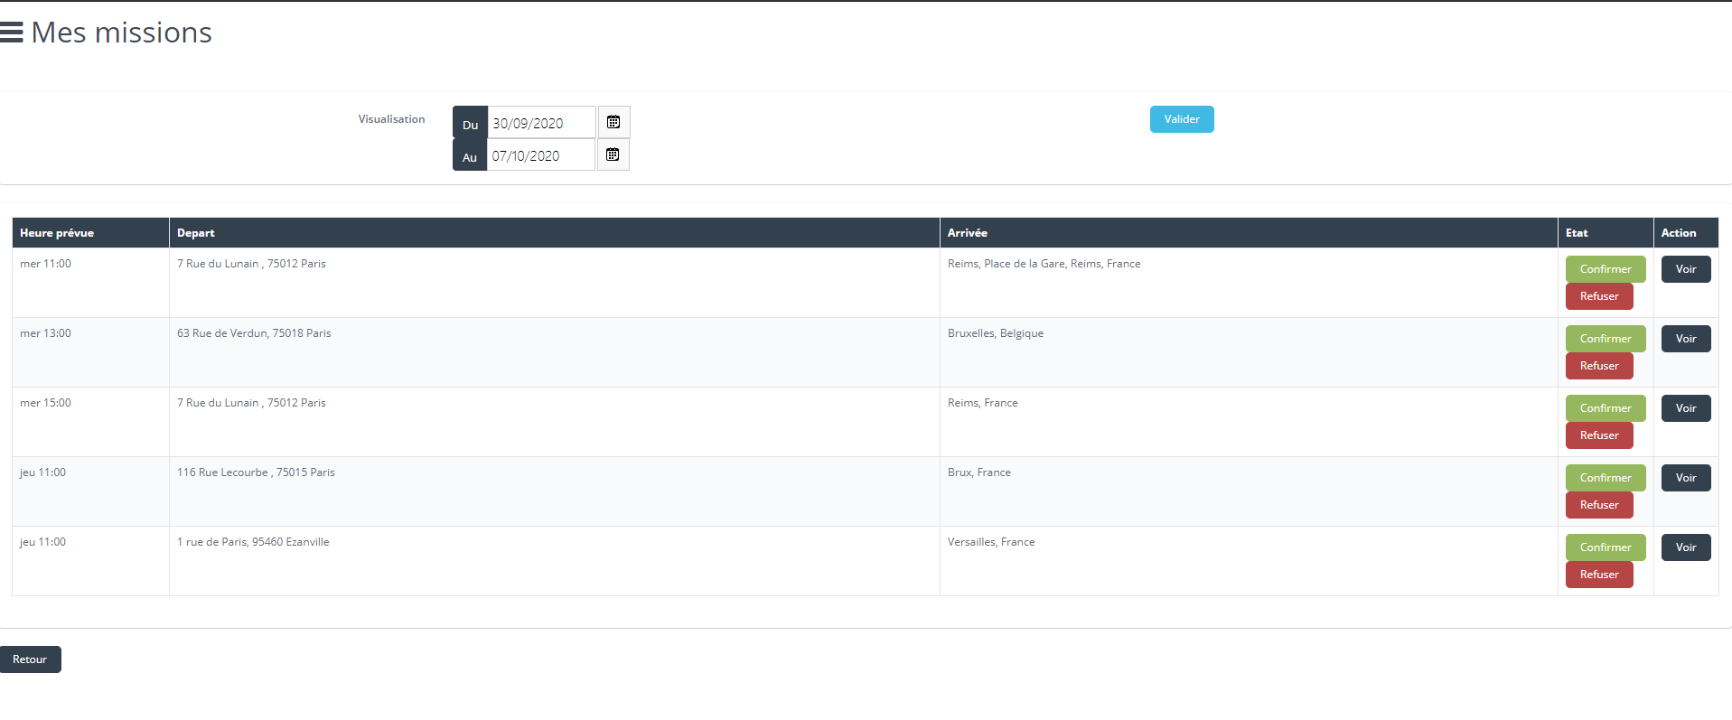View the Versailles mission details
This screenshot has height=720, width=1732.
[x=1685, y=547]
